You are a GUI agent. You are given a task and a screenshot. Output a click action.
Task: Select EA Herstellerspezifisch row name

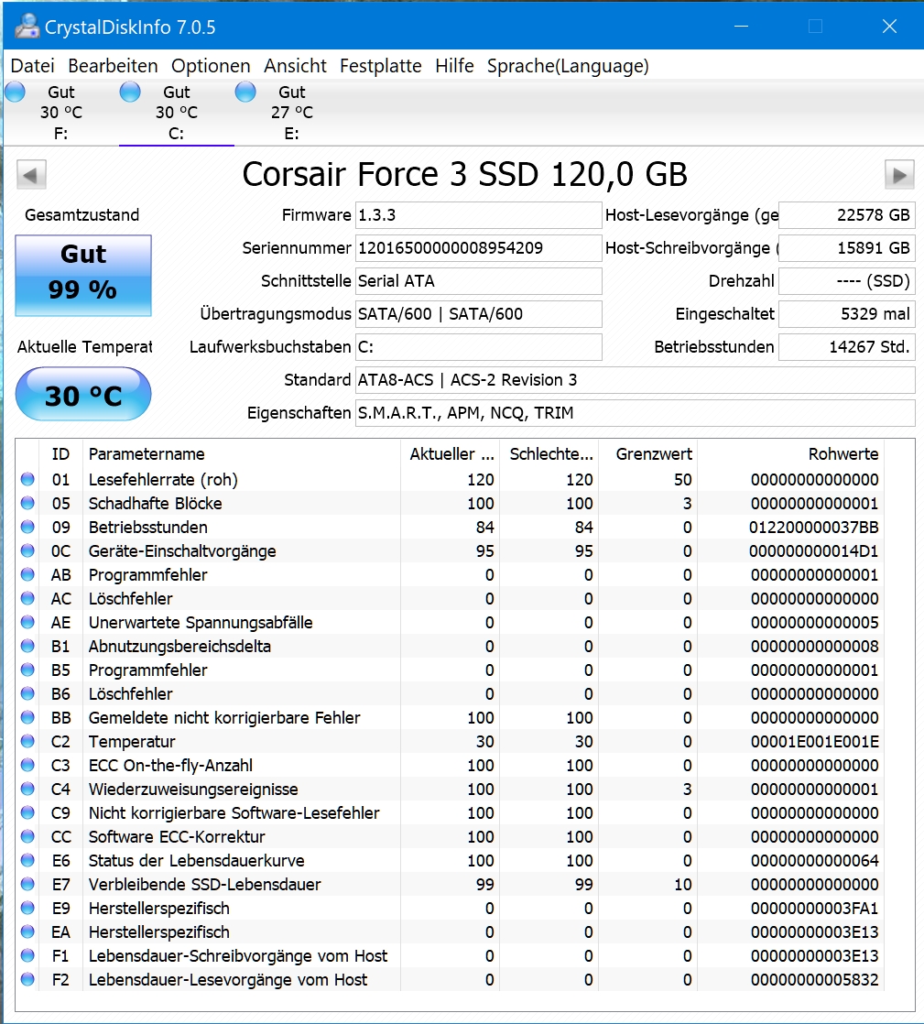pos(159,931)
